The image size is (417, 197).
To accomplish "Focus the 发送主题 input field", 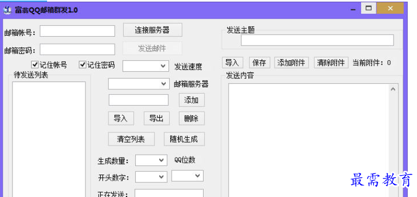I will [317, 40].
